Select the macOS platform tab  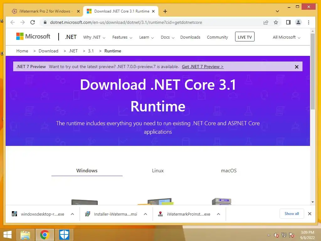coord(229,170)
